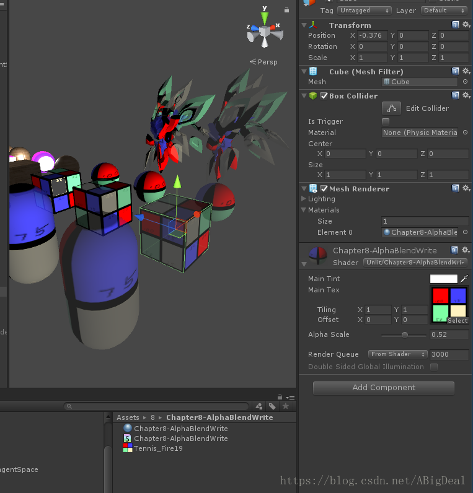
Task: Click the Alpha Scale slider handle
Action: (405, 335)
